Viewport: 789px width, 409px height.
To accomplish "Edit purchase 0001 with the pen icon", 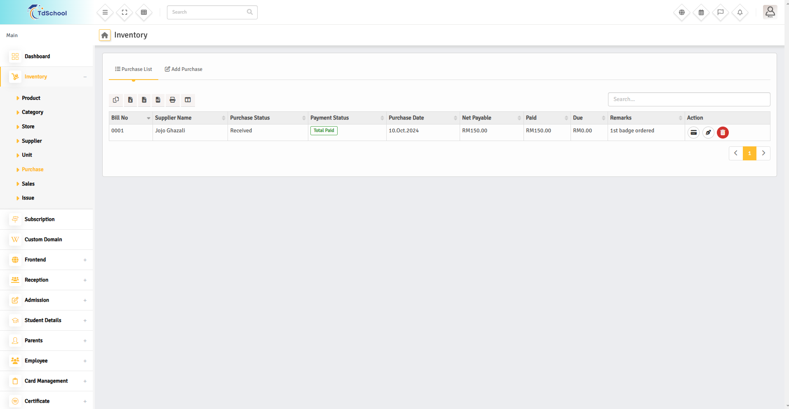I will click(x=708, y=132).
